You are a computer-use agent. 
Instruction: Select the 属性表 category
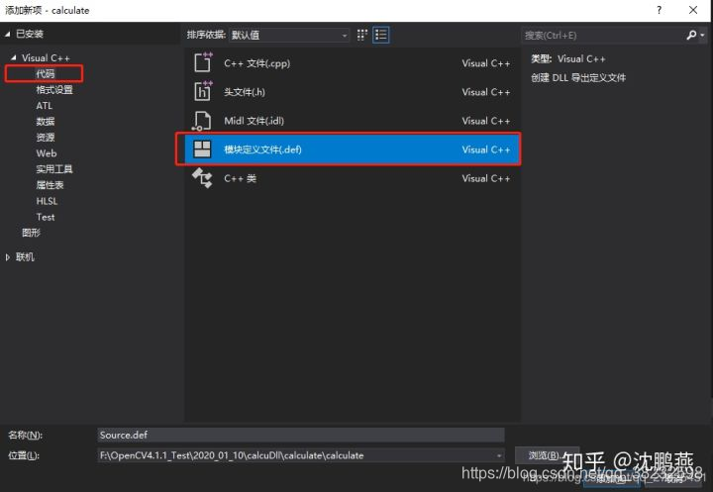tap(50, 185)
